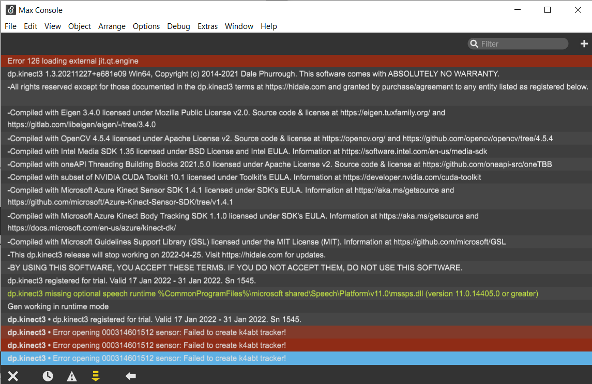The width and height of the screenshot is (592, 384).
Task: Show only errors with the warning triangle
Action: [72, 376]
